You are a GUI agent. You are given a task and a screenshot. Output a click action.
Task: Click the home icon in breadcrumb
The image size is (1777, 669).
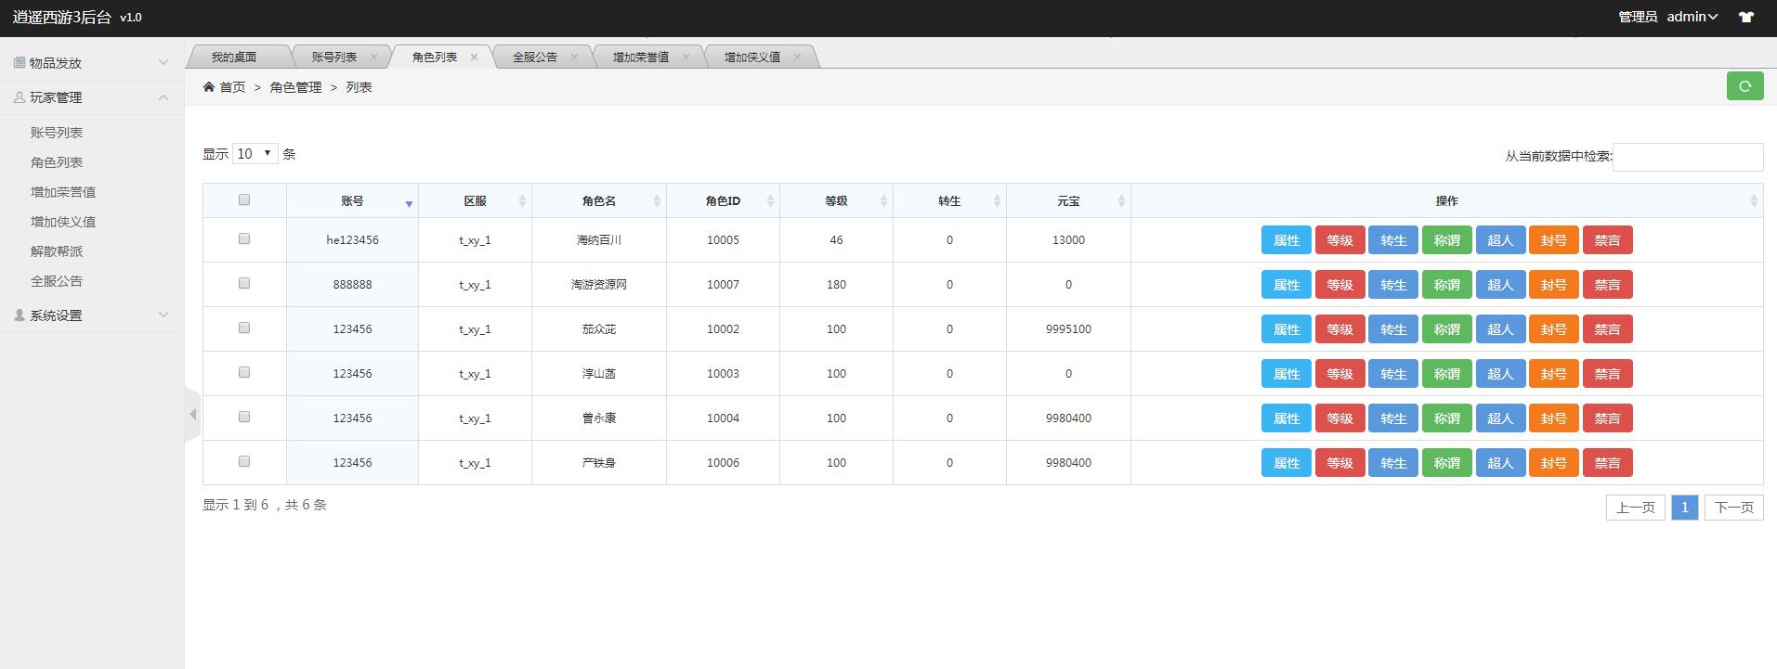(209, 87)
